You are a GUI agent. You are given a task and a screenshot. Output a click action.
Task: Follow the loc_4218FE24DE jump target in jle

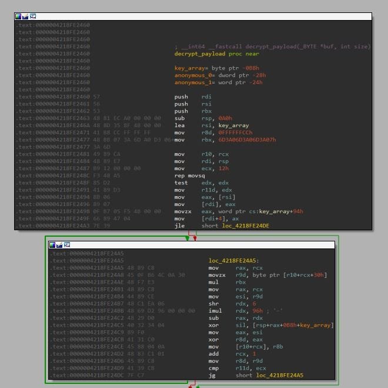pos(246,225)
